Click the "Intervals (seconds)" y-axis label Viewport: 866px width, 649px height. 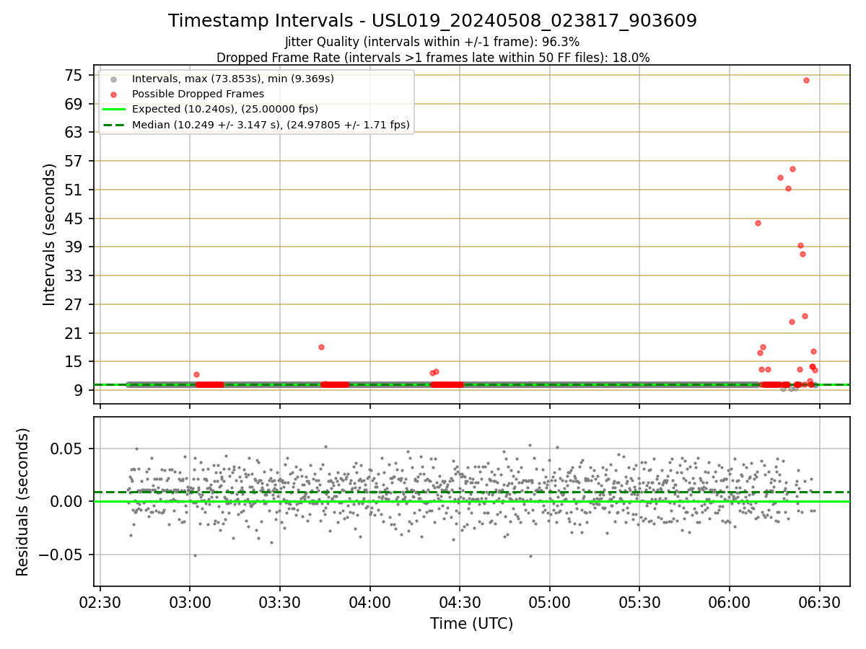49,234
